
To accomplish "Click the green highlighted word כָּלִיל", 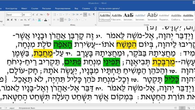I will tap(172, 79).
